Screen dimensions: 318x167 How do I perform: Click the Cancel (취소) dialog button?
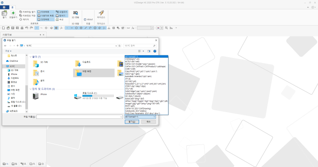click(x=149, y=122)
